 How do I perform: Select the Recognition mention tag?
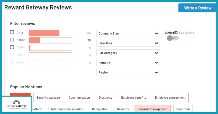tap(100, 109)
